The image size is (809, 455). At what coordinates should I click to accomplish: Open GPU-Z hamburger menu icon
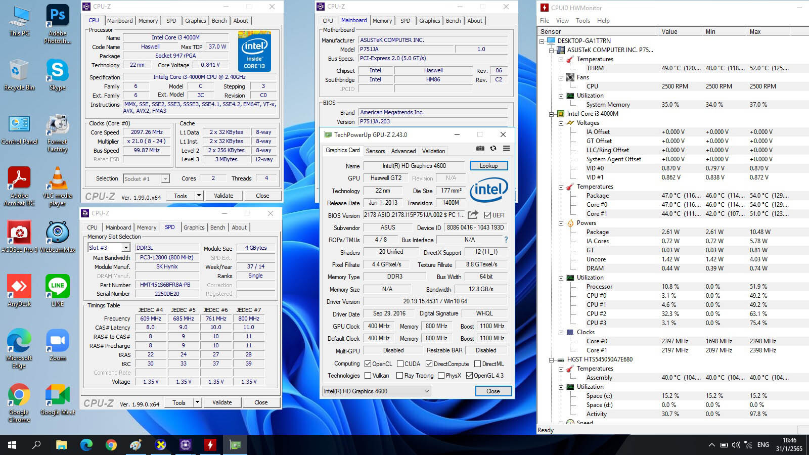click(x=506, y=149)
